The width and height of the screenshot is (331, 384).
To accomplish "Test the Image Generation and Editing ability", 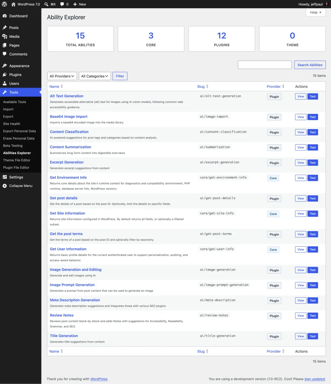I will [313, 270].
